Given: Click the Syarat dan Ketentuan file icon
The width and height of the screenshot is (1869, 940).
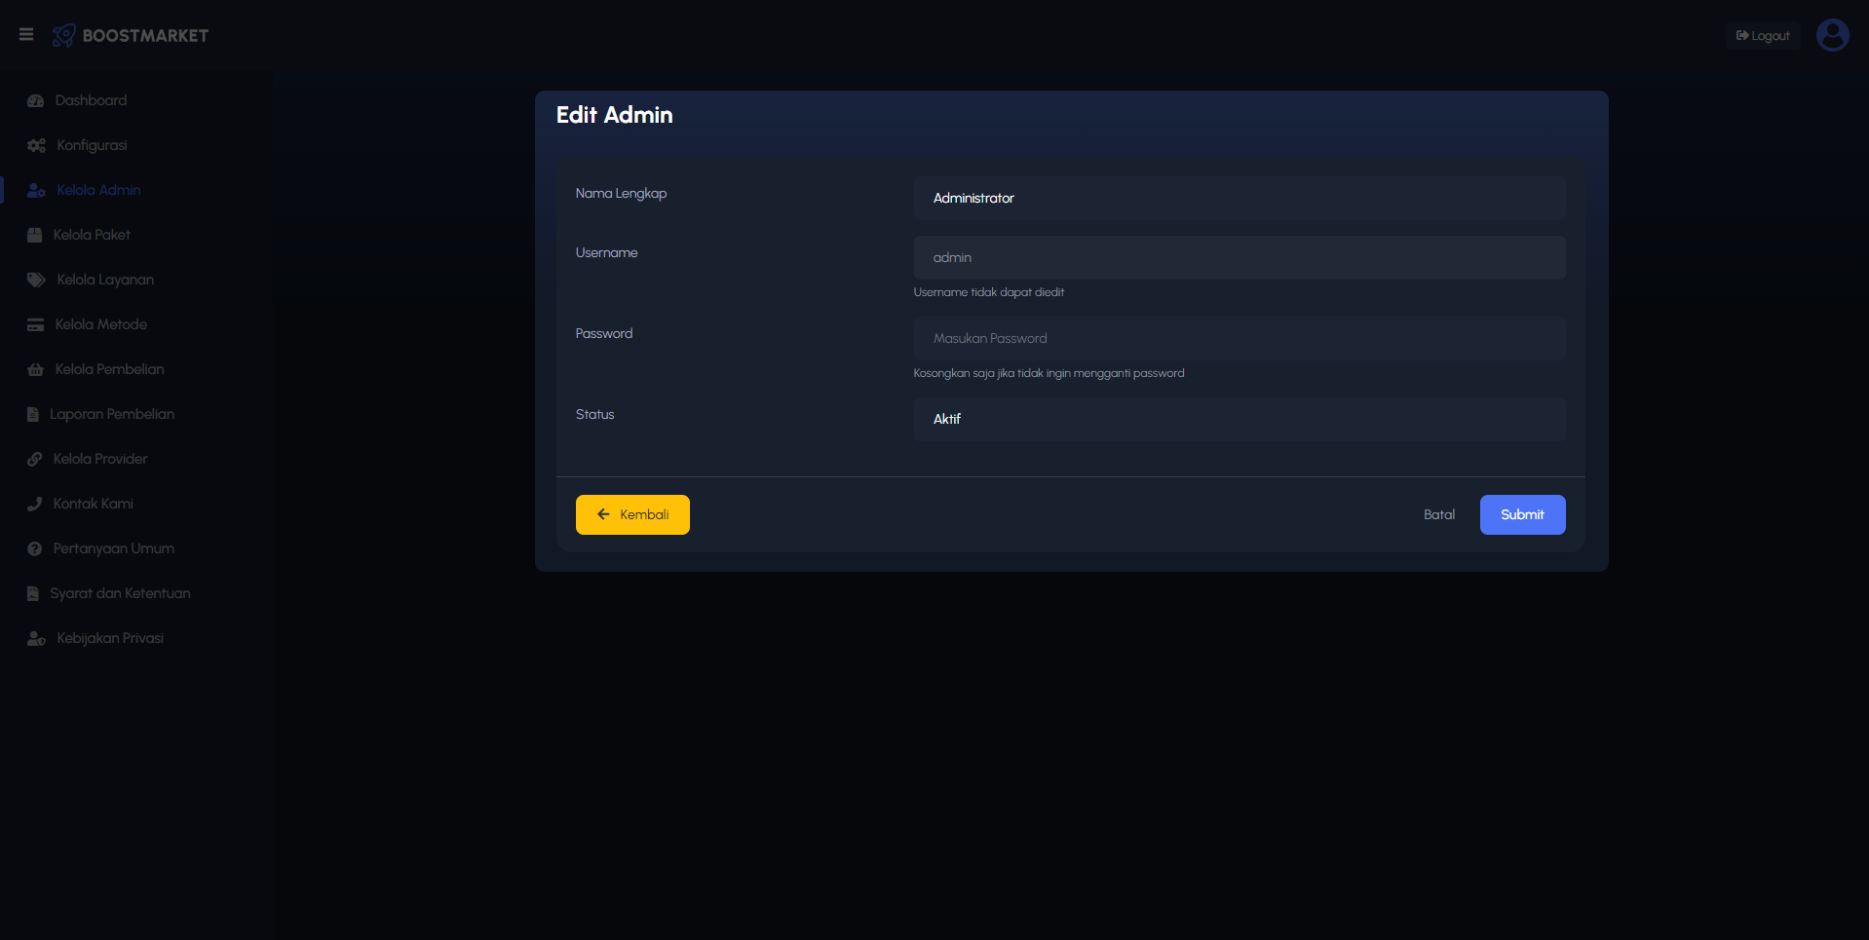Looking at the screenshot, I should [x=33, y=594].
